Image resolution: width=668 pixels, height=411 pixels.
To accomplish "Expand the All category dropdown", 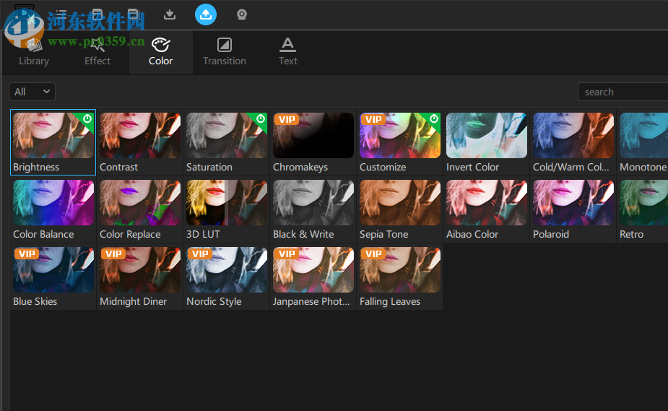I will pyautogui.click(x=32, y=92).
